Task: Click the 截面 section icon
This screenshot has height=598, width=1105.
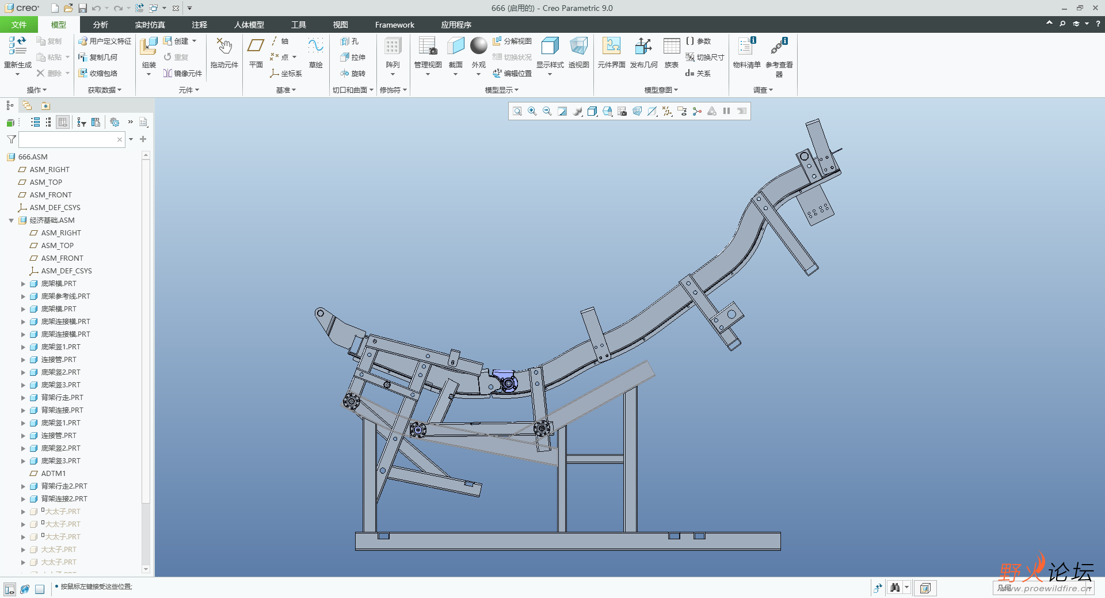Action: (x=456, y=52)
